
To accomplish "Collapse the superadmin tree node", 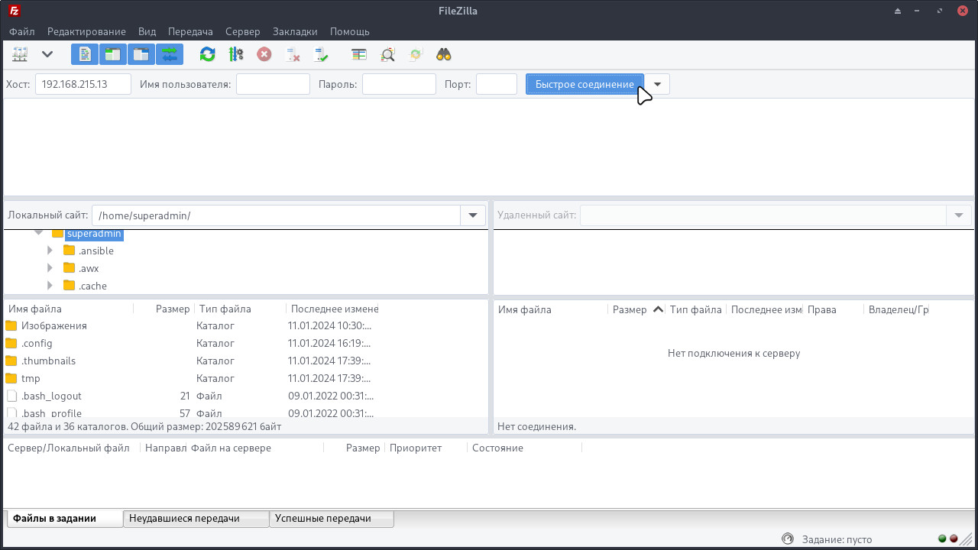I will pyautogui.click(x=38, y=233).
